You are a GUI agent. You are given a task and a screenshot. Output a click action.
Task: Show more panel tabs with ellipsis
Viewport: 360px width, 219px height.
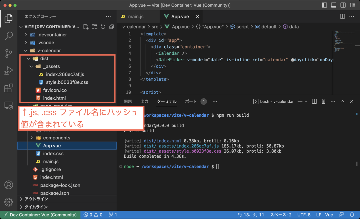point(215,101)
